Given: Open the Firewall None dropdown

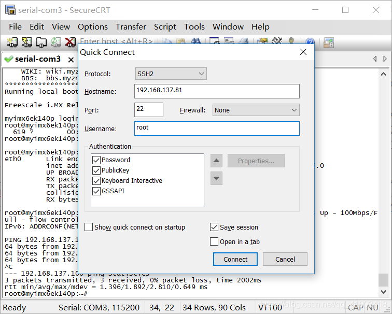Looking at the screenshot, I should coord(256,110).
